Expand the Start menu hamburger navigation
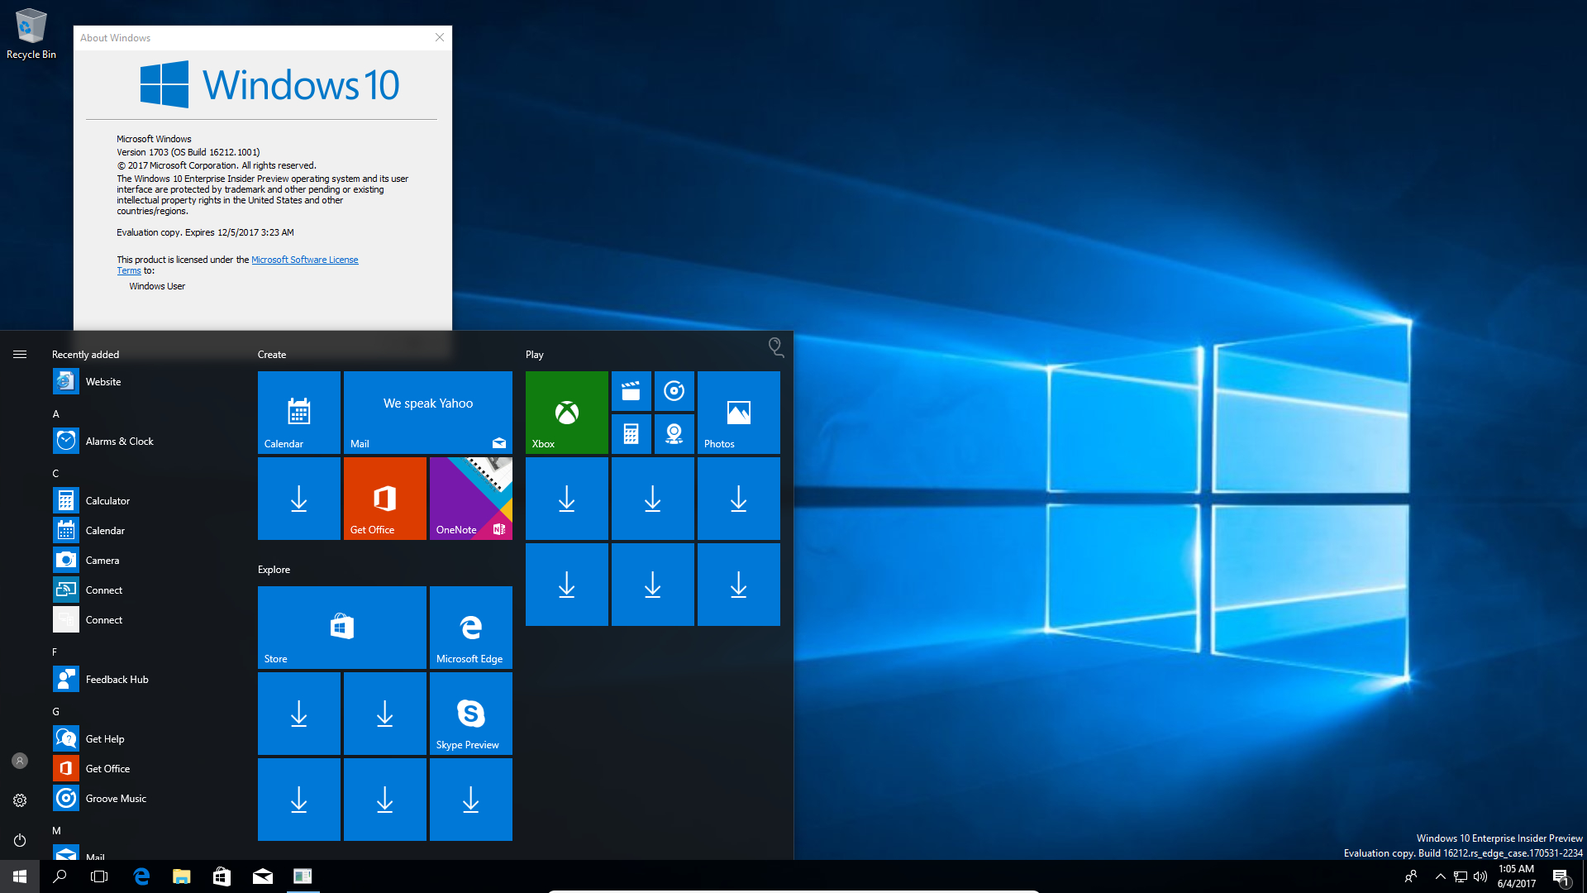The height and width of the screenshot is (893, 1587). coord(20,355)
